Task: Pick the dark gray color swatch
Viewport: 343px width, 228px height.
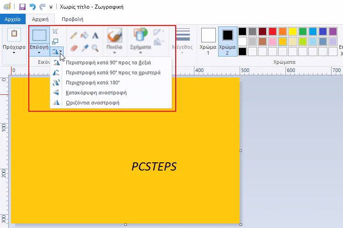Action: click(252, 31)
